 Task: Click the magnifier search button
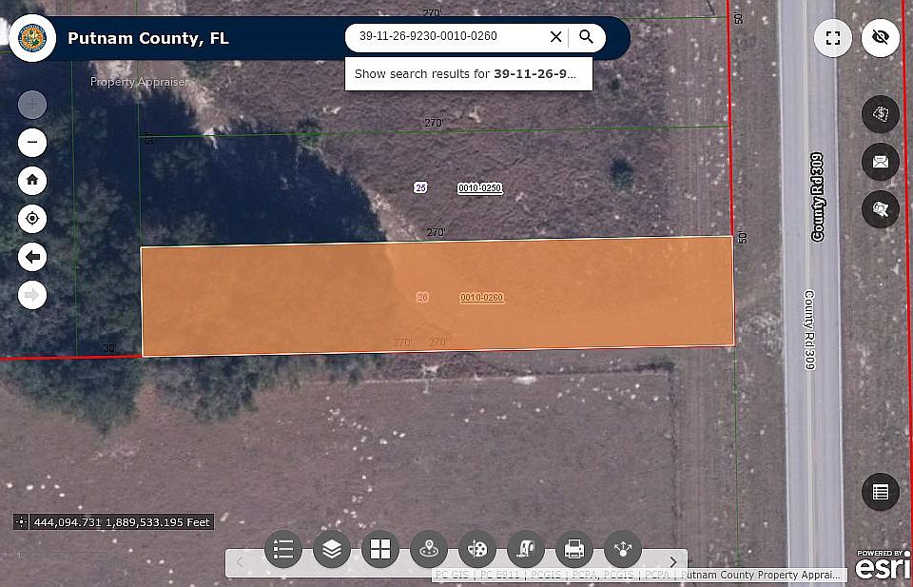coord(587,37)
